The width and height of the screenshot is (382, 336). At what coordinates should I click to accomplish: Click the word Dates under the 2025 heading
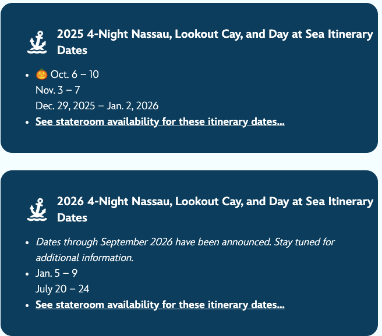72,51
